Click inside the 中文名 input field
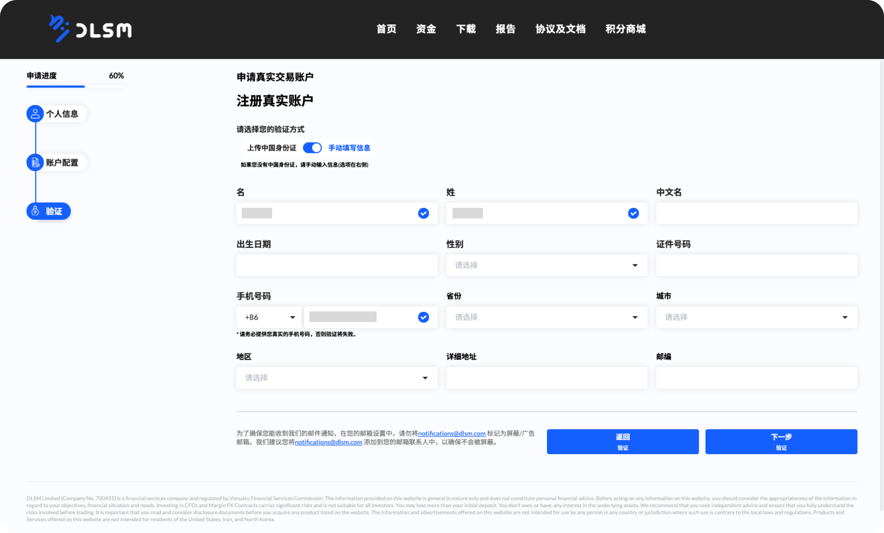The height and width of the screenshot is (533, 884). 756,213
